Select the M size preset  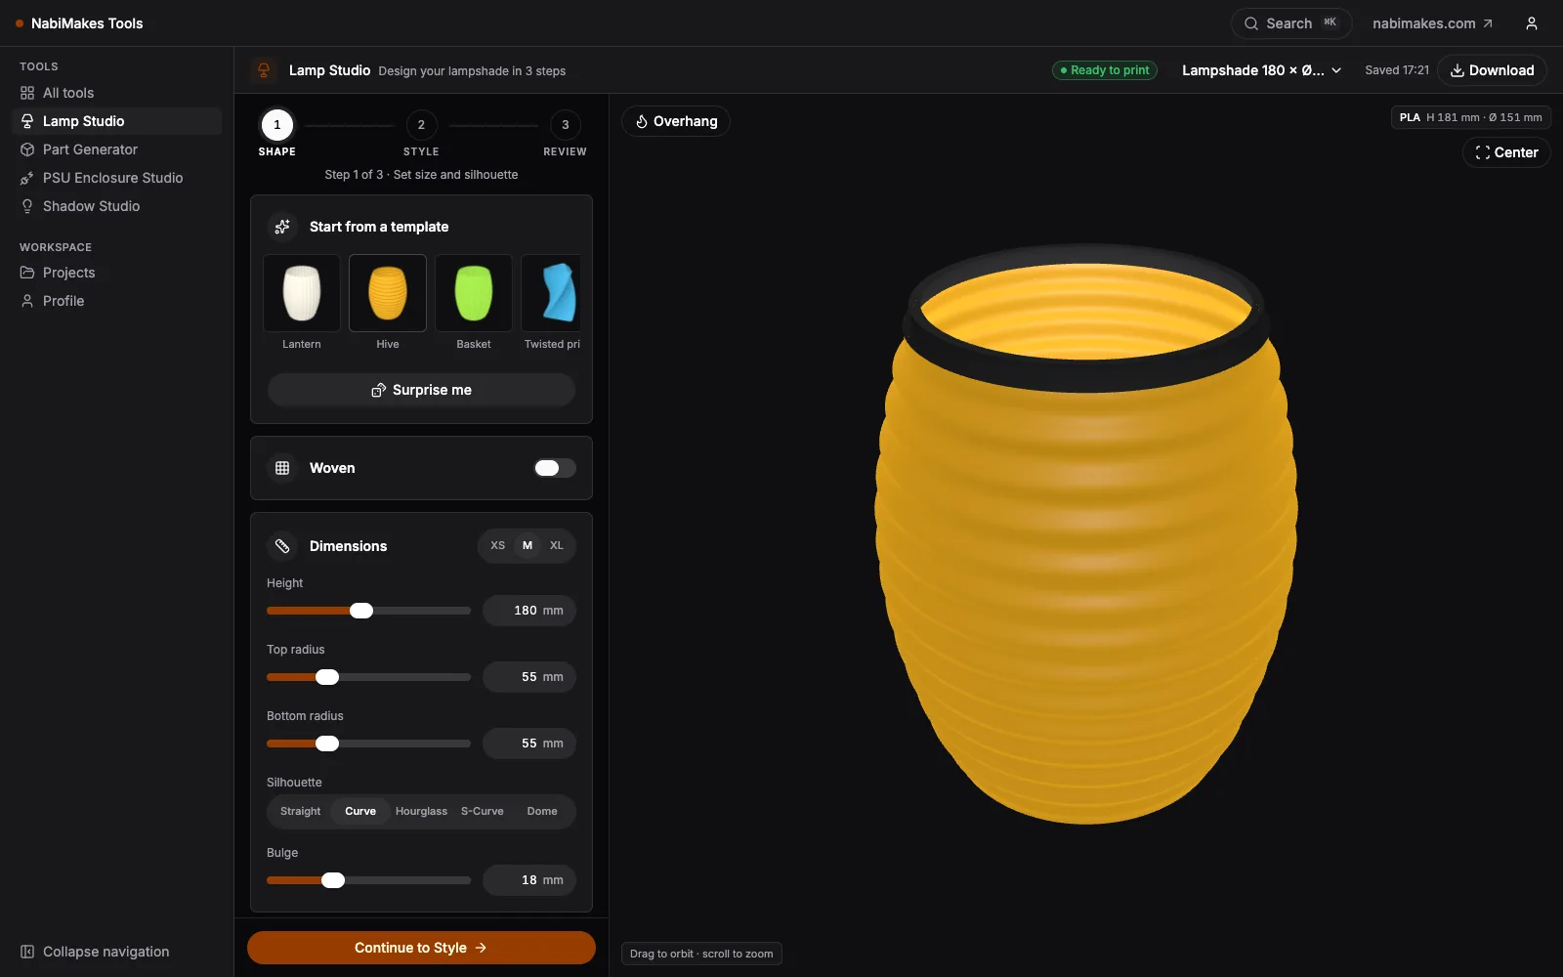point(528,545)
